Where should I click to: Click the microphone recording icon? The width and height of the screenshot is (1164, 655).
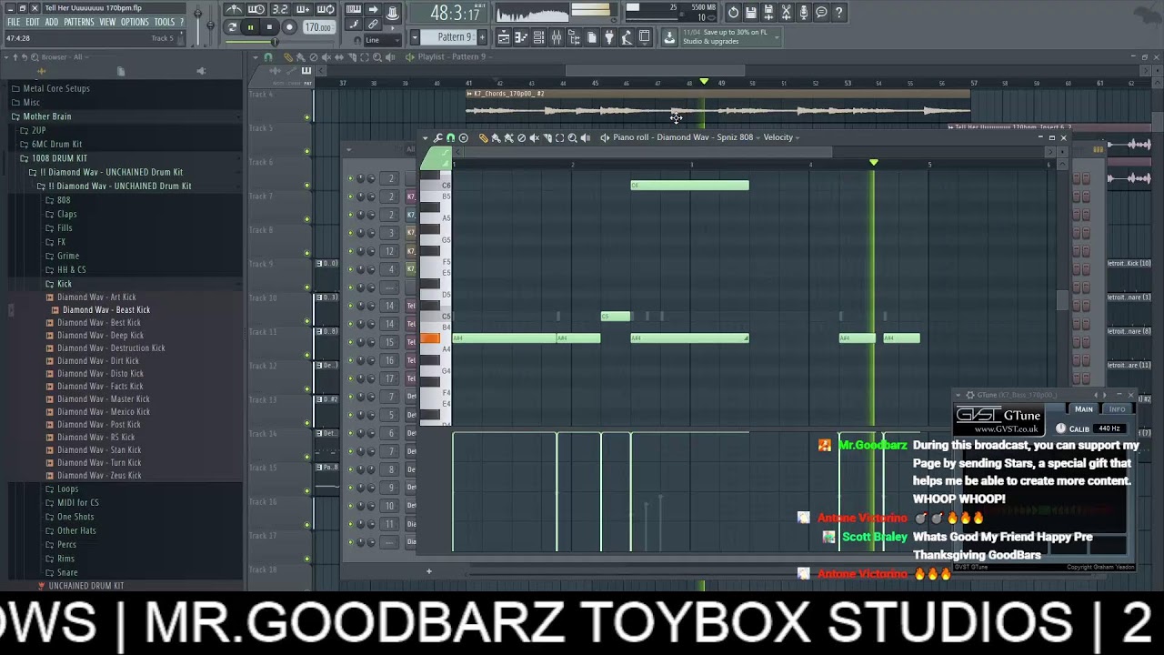pos(804,13)
